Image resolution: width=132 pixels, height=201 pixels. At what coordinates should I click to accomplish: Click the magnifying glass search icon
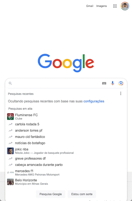pos(10,83)
